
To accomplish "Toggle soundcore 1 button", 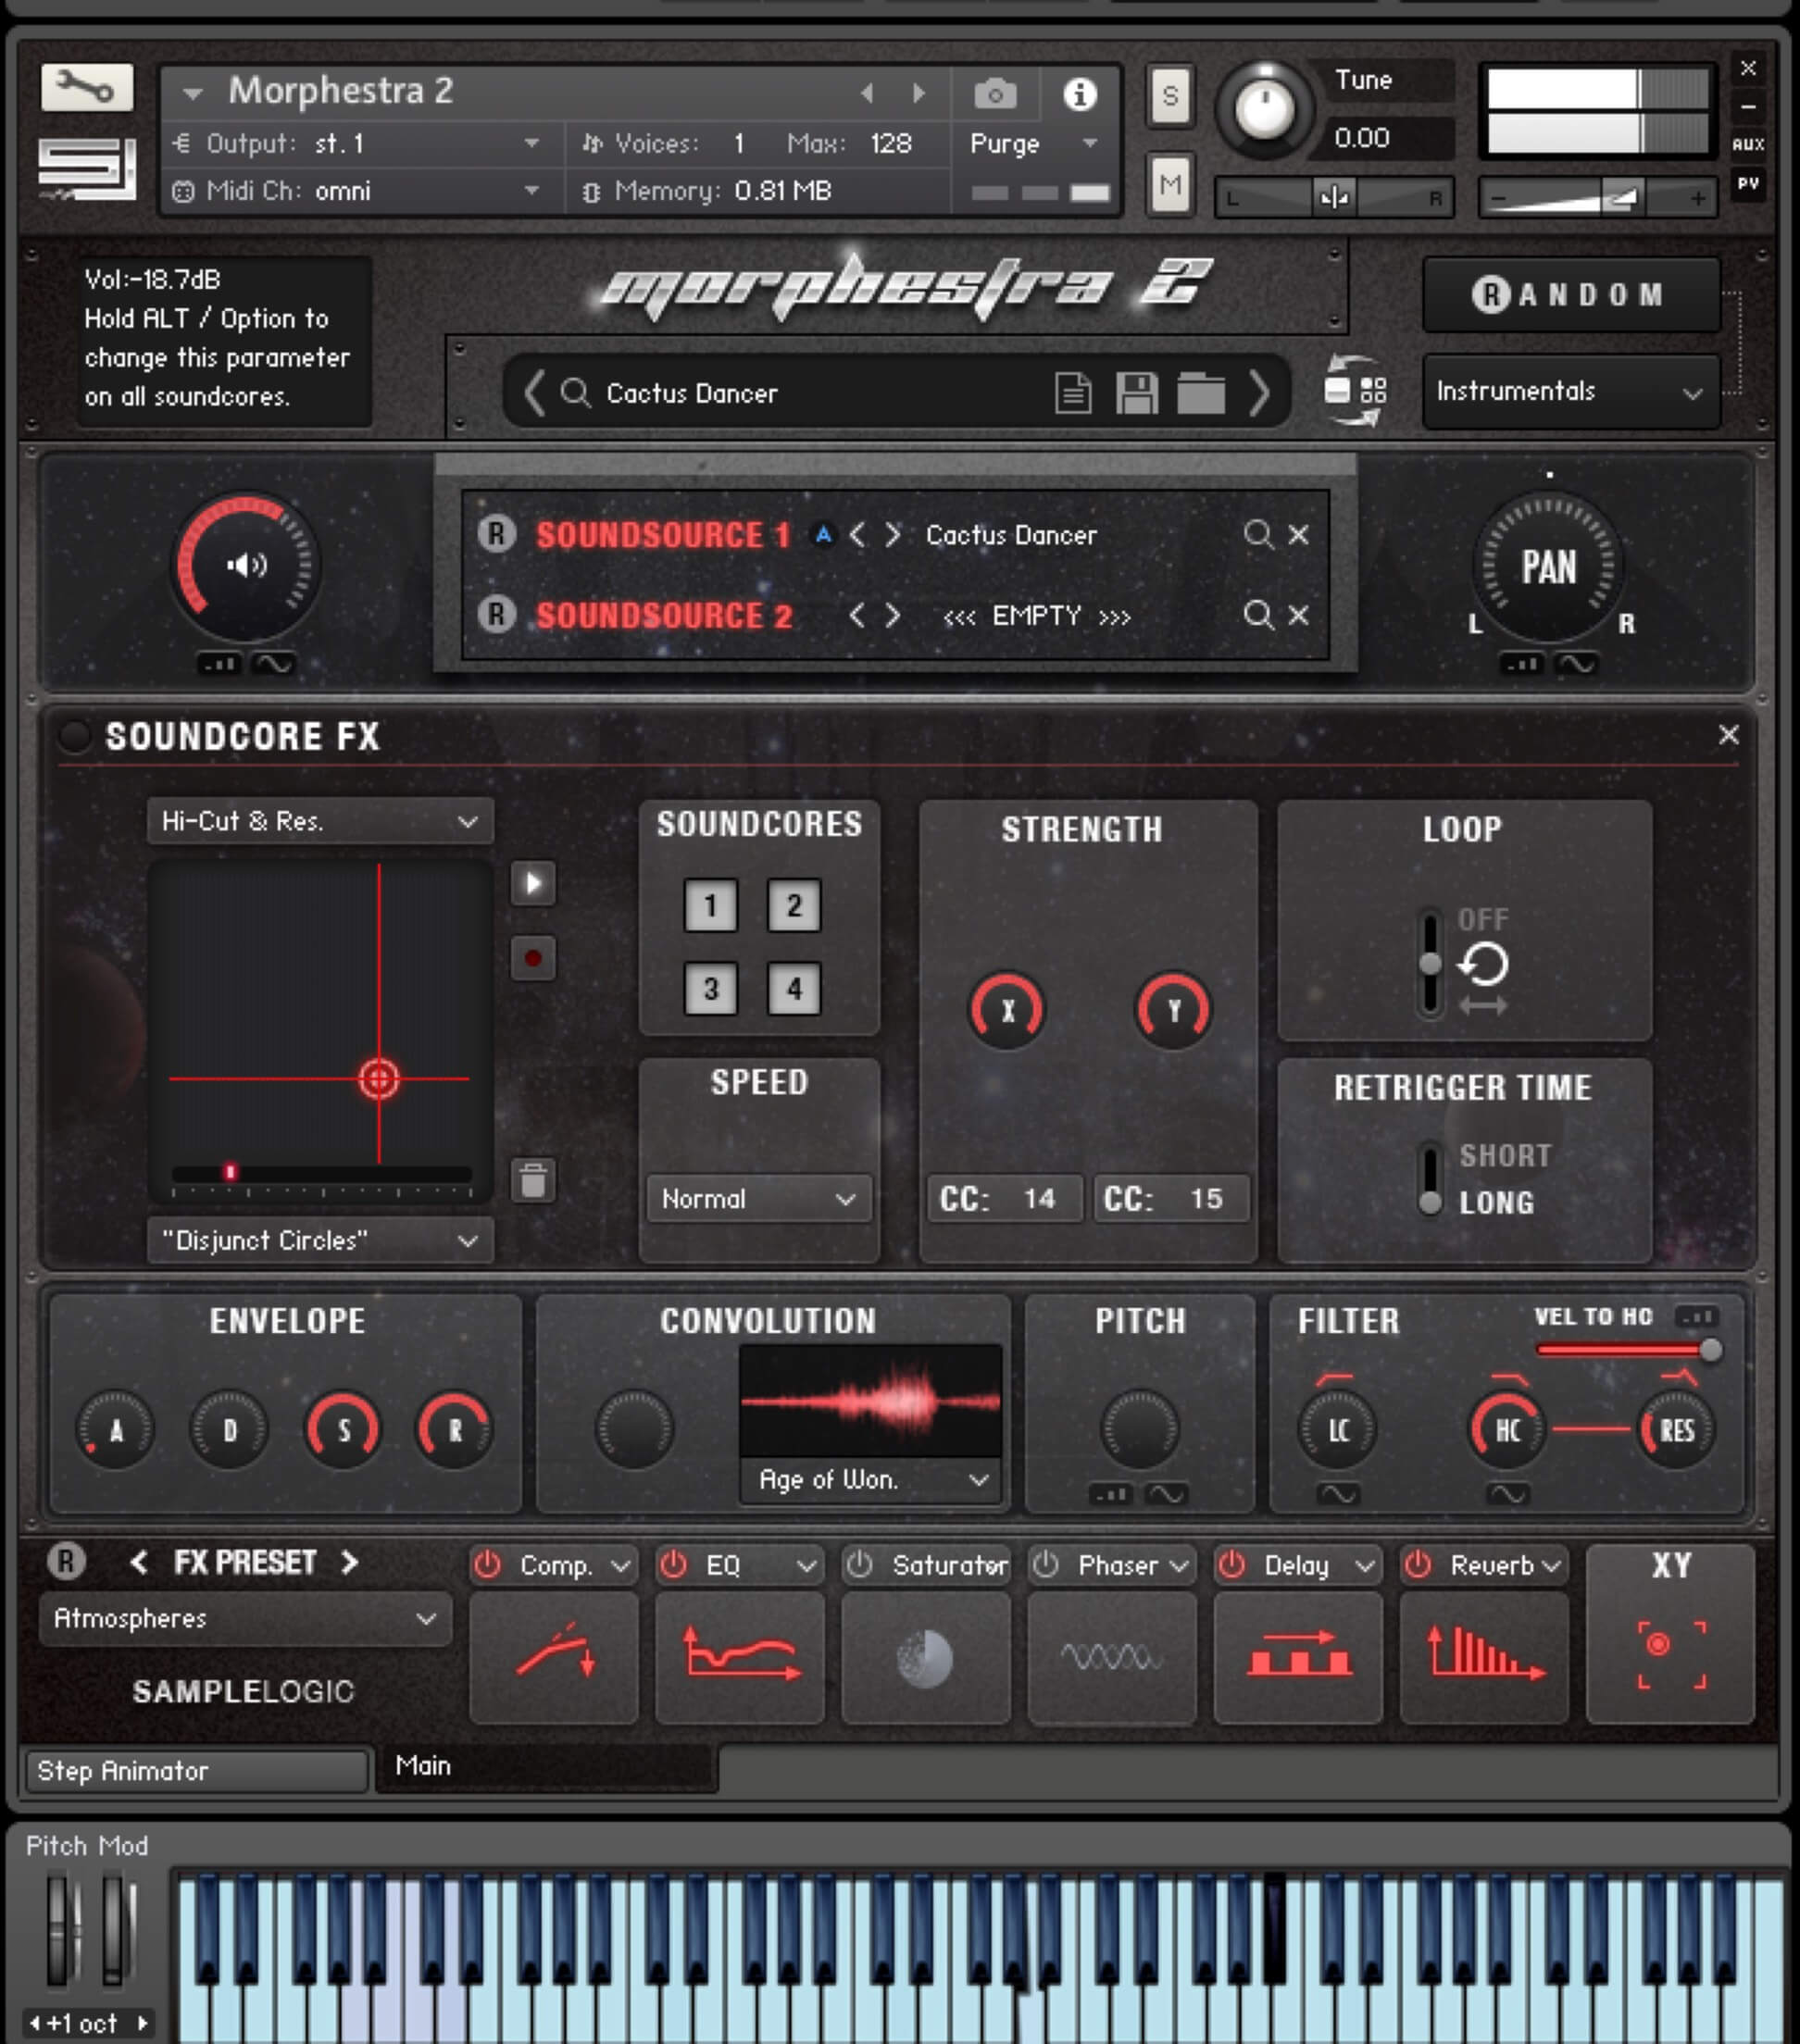I will coord(710,905).
